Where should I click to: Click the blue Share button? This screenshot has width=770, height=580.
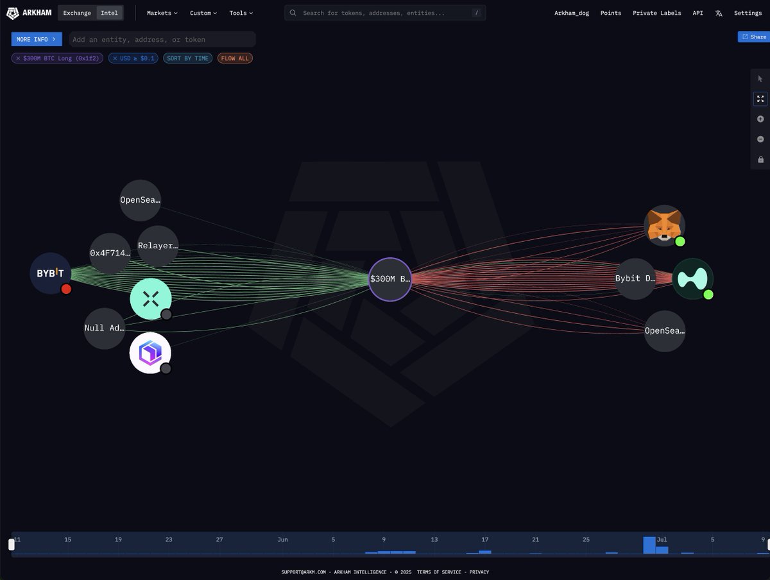pyautogui.click(x=754, y=37)
